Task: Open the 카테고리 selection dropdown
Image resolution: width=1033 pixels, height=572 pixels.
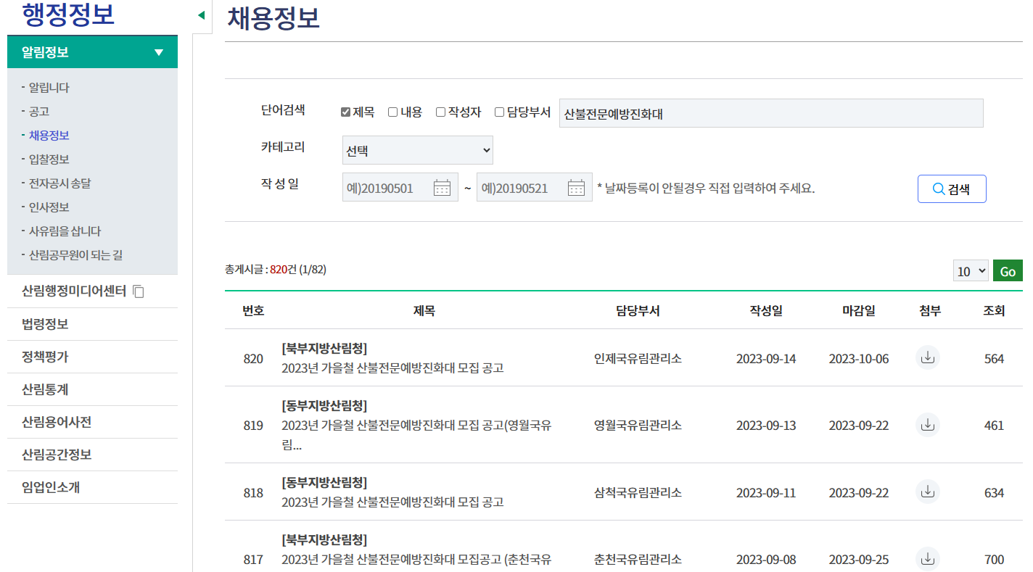Action: [x=417, y=149]
